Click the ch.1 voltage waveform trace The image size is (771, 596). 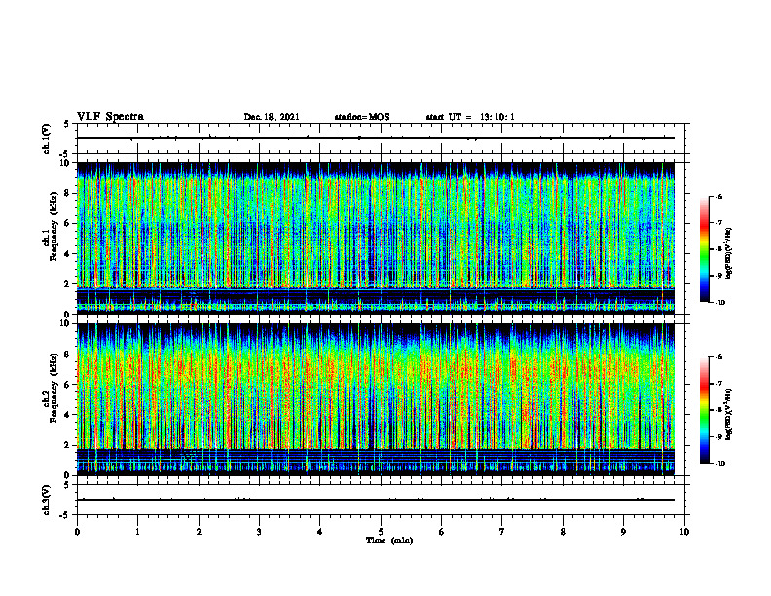coord(376,138)
